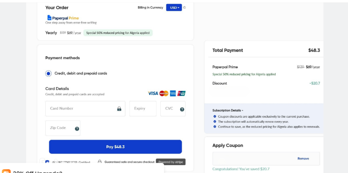Click into the Expiry field
This screenshot has width=348, height=173.
[x=143, y=109]
